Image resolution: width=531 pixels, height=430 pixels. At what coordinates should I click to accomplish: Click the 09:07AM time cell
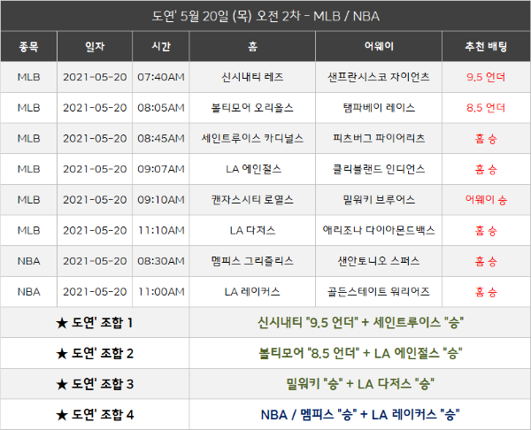point(161,169)
